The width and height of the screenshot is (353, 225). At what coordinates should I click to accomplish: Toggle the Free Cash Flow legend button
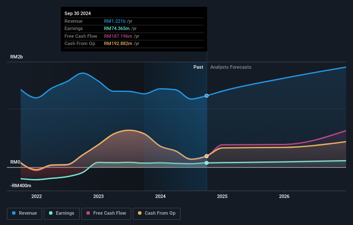pos(106,213)
